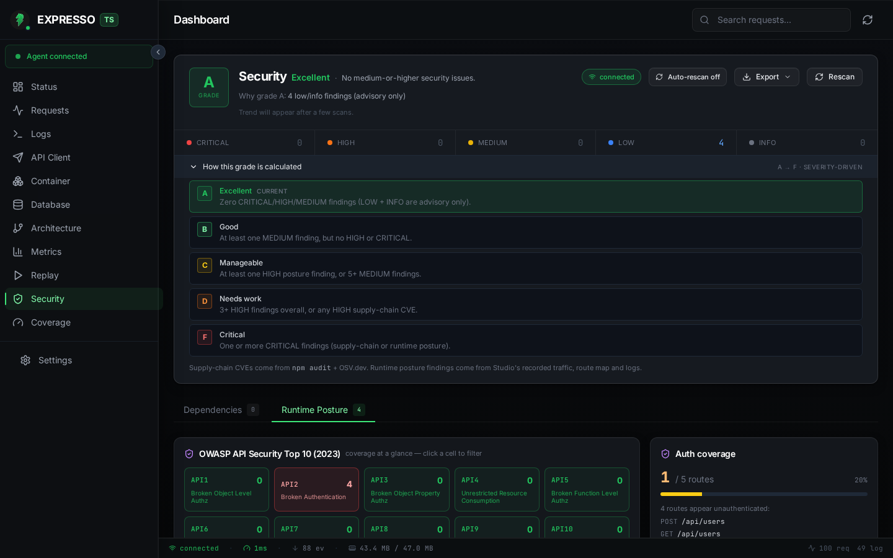The width and height of the screenshot is (893, 558).
Task: Open Replay via play triangle icon
Action: [18, 275]
